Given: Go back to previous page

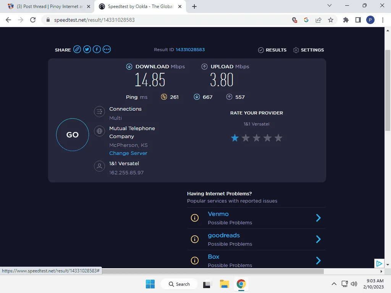Looking at the screenshot, I should pos(8,20).
